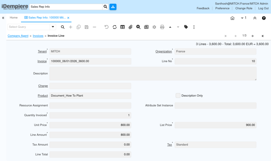Viewport: 271px width, 161px height.
Task: Click the Process gear toolbar icon
Action: 154,27
